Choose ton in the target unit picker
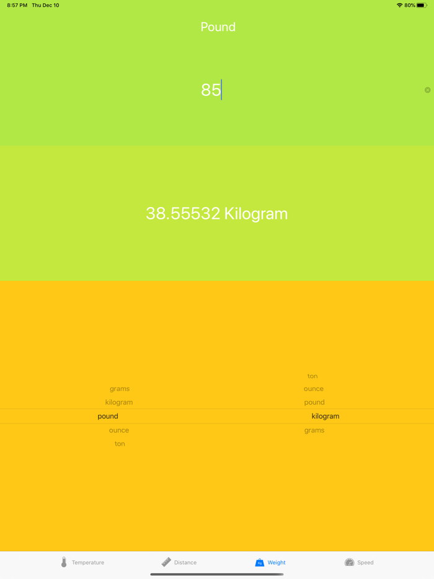Viewport: 434px width, 579px height. [x=312, y=376]
